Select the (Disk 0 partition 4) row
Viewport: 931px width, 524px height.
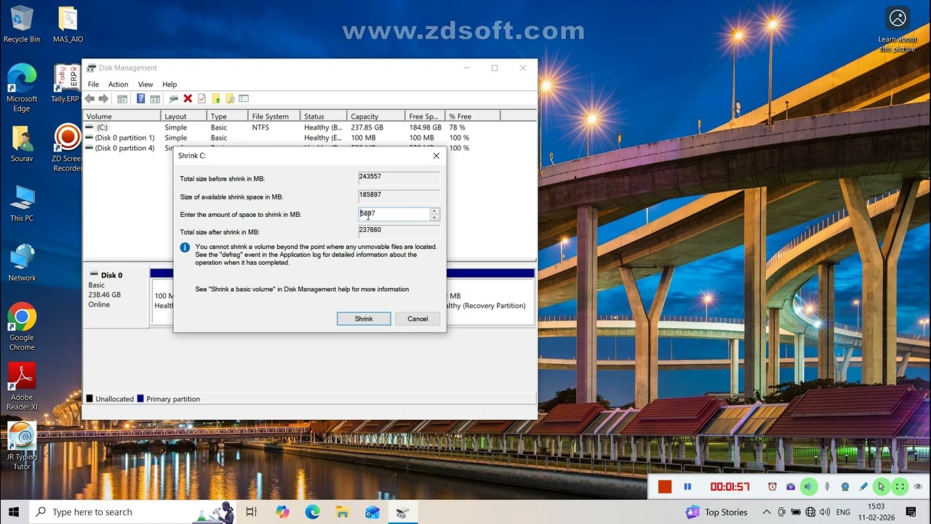coord(310,148)
